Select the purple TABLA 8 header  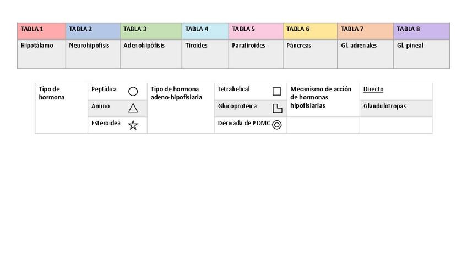[421, 31]
